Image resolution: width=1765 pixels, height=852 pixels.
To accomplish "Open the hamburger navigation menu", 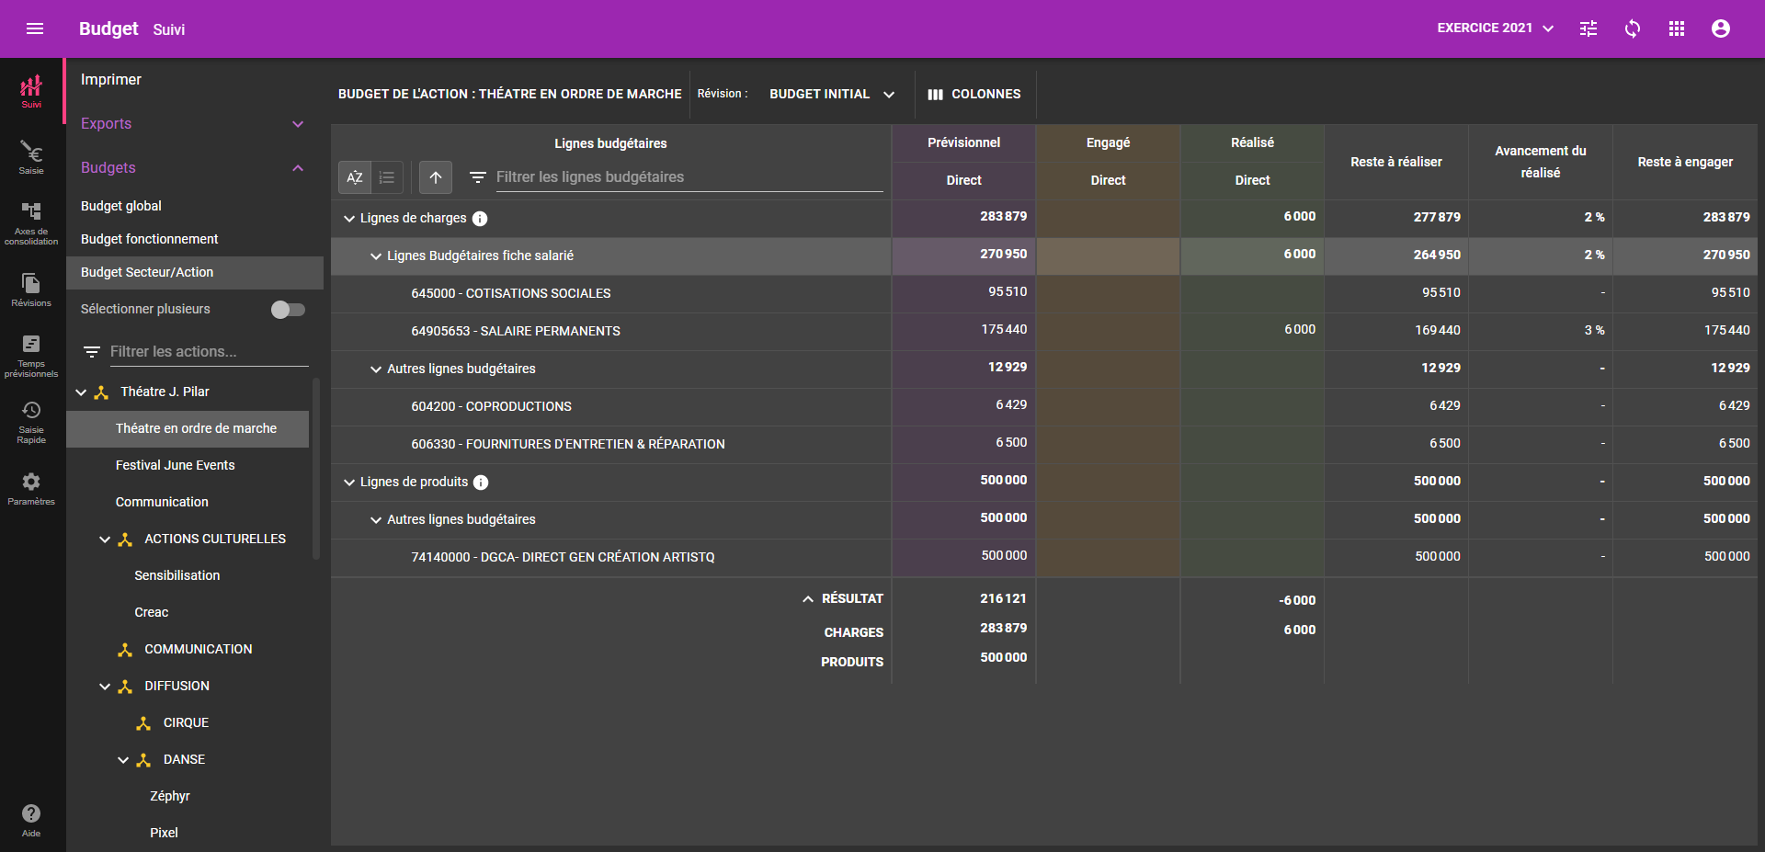I will (35, 28).
